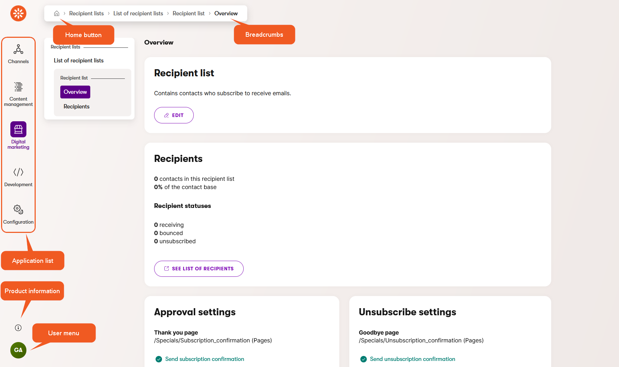This screenshot has height=367, width=619.
Task: Open the Configuration application
Action: pos(18,214)
